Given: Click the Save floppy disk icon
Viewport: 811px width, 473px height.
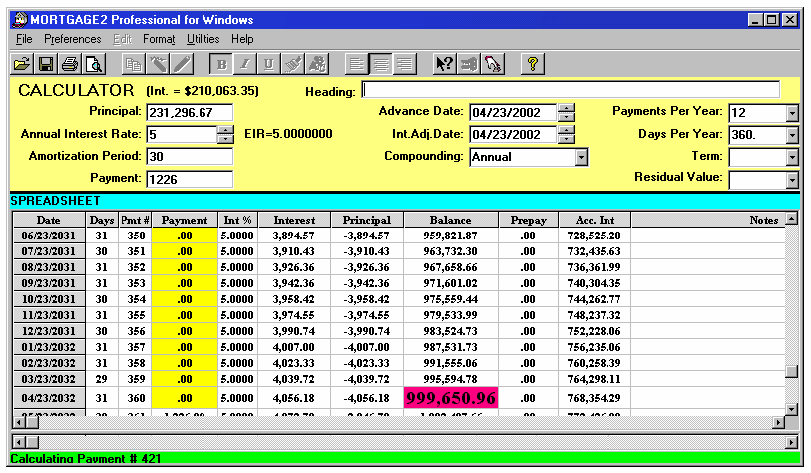Looking at the screenshot, I should pyautogui.click(x=45, y=64).
